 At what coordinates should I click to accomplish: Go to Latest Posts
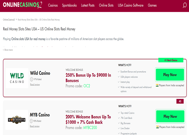click(x=88, y=5)
